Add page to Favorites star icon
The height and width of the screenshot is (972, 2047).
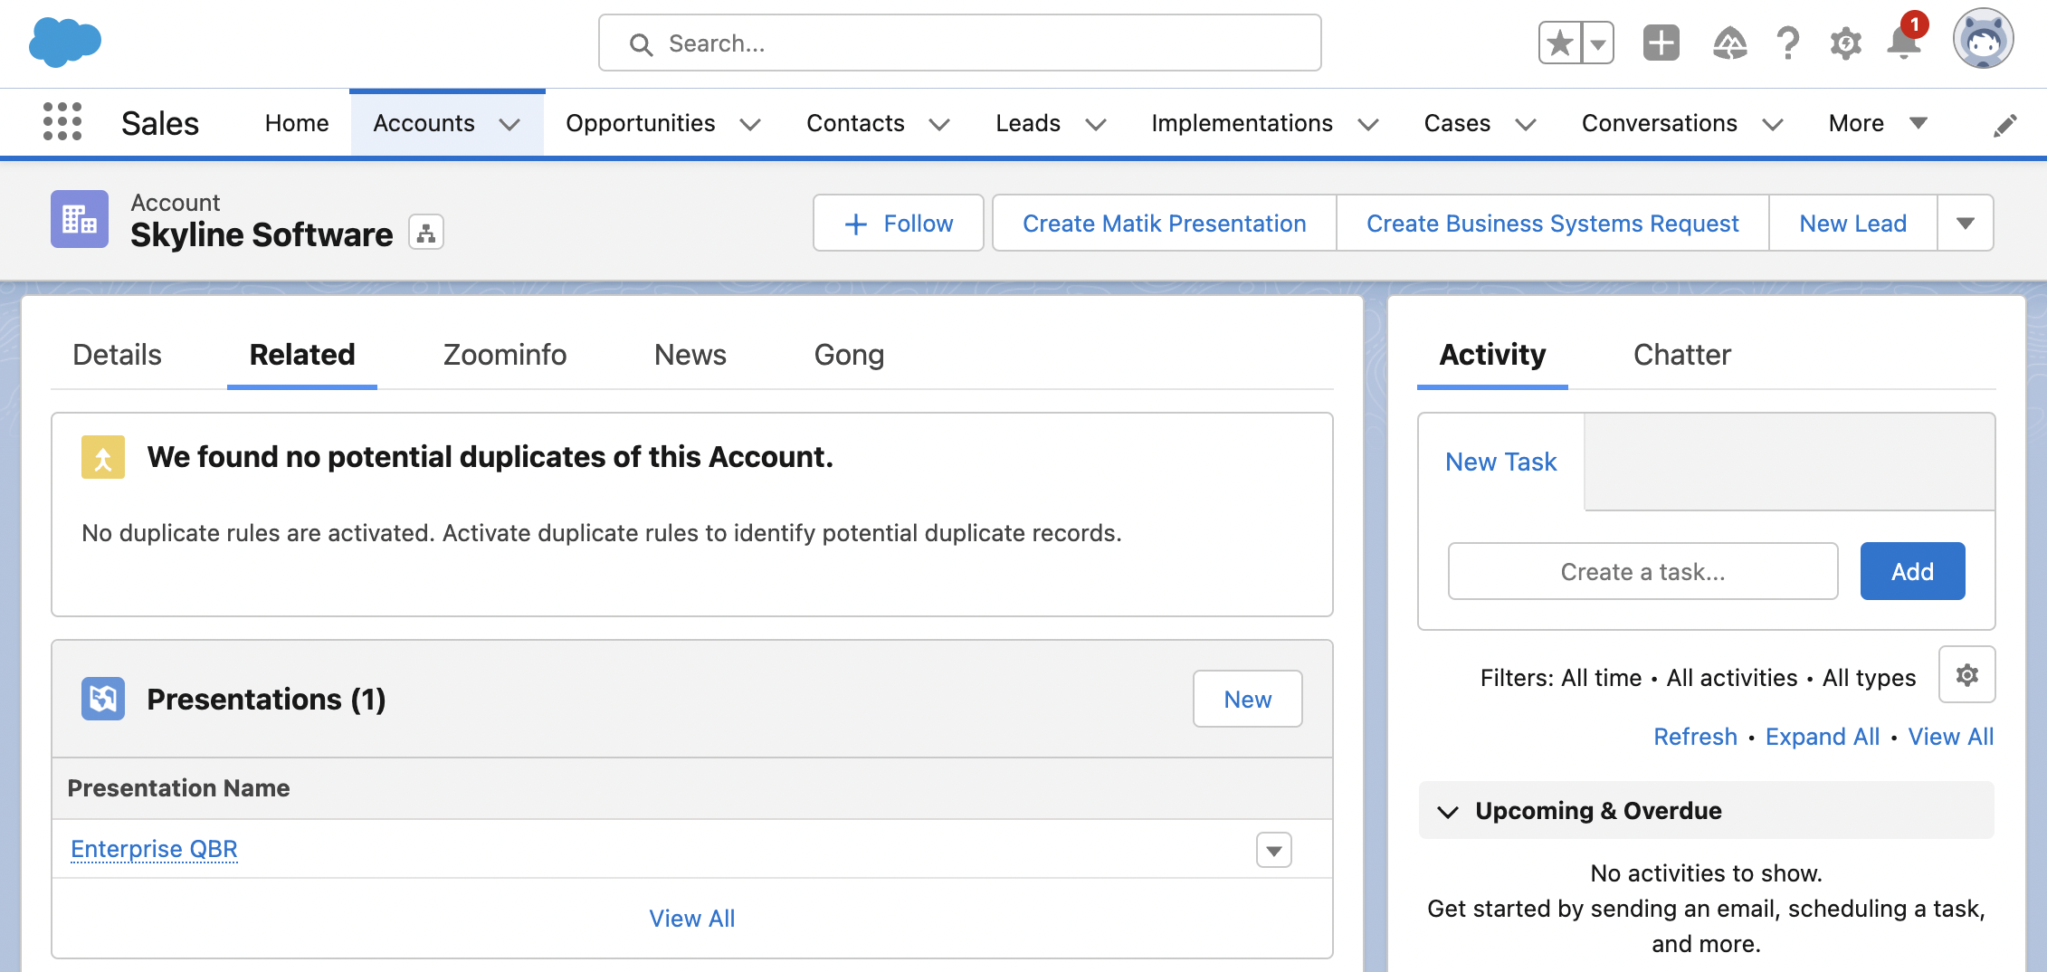1560,43
